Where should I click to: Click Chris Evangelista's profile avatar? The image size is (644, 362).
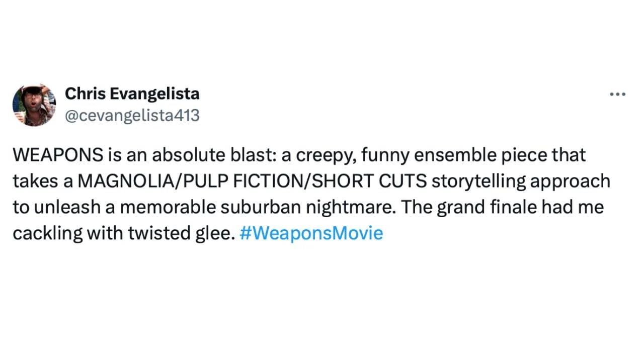34,105
